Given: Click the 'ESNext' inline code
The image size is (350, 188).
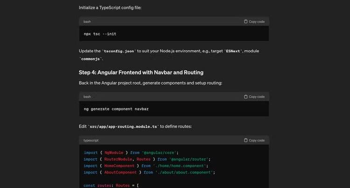Looking at the screenshot, I should click(233, 51).
